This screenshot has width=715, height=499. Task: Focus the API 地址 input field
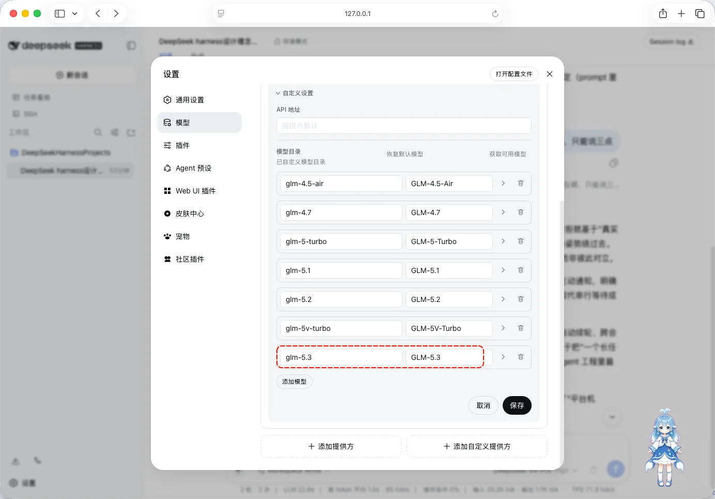404,126
